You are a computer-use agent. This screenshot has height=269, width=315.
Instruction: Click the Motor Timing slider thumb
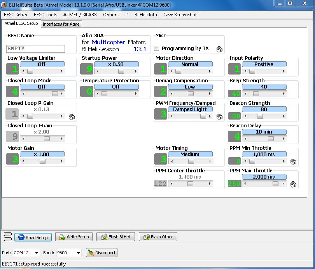pyautogui.click(x=191, y=161)
